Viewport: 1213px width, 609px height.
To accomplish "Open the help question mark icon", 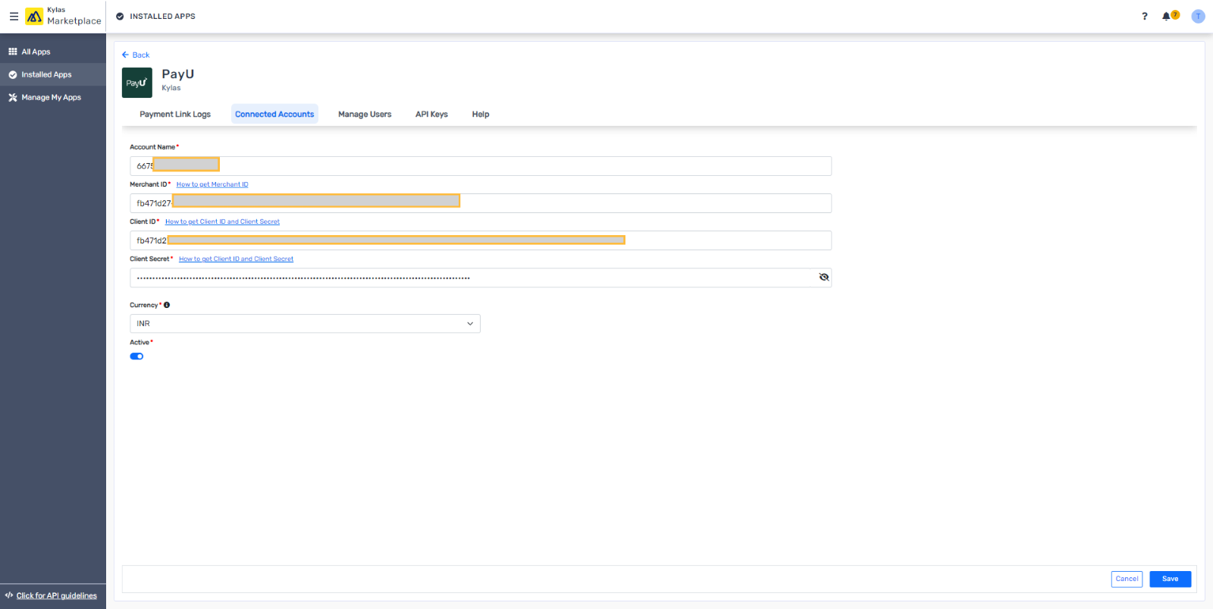I will pos(1145,16).
